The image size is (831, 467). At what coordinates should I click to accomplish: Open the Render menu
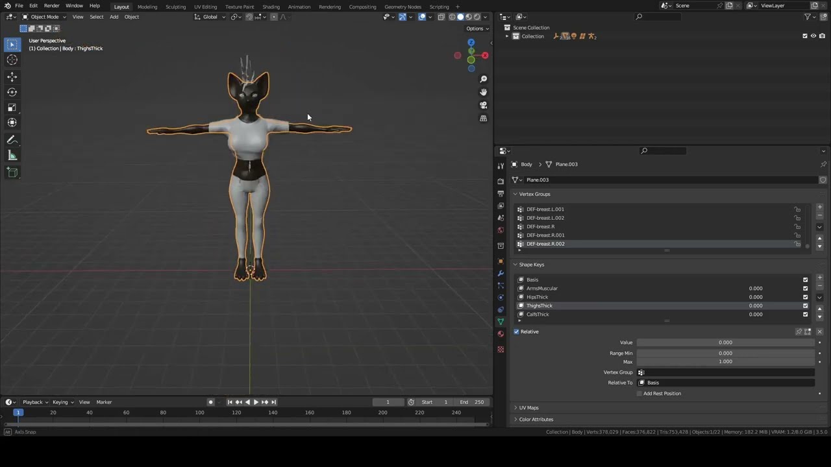pos(51,6)
